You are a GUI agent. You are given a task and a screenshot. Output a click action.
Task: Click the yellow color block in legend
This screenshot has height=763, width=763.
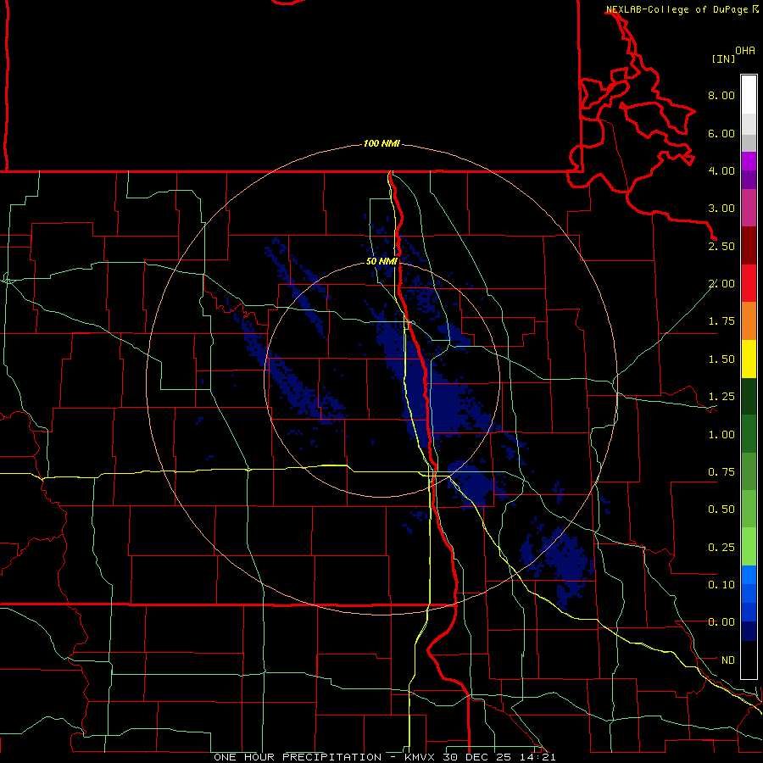point(749,359)
